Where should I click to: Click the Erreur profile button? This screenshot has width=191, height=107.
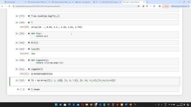(166, 6)
